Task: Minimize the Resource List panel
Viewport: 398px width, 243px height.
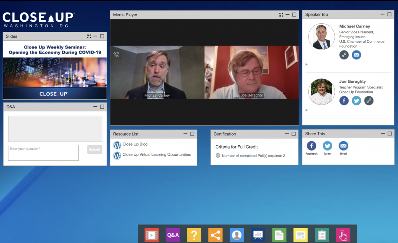Action: (x=185, y=134)
